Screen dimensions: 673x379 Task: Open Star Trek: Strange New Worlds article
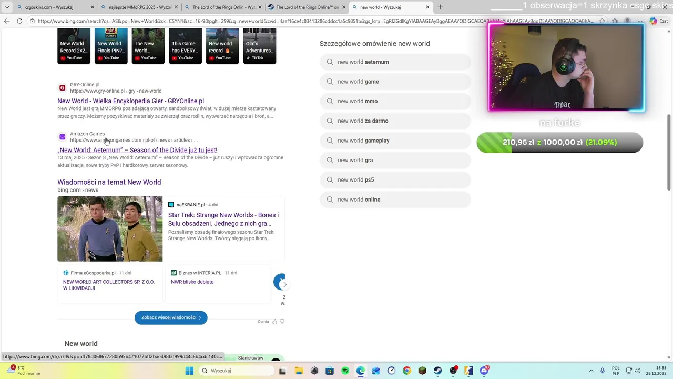coord(223,219)
